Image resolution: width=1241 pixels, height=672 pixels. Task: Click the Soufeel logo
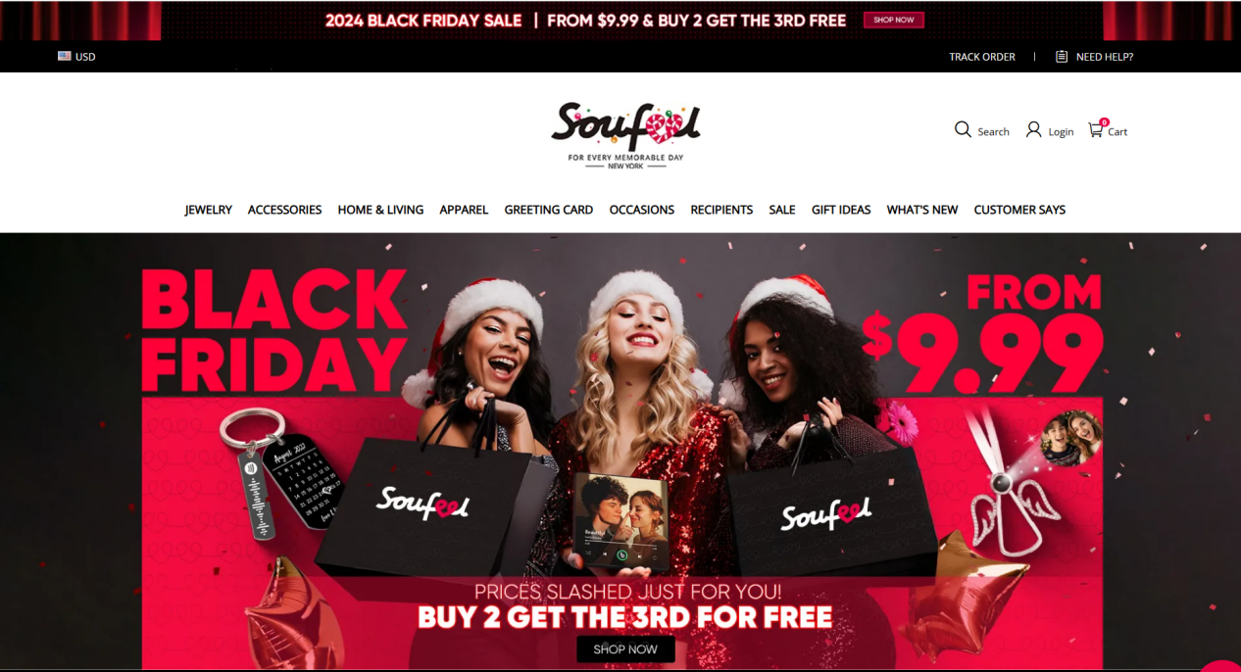click(x=625, y=135)
